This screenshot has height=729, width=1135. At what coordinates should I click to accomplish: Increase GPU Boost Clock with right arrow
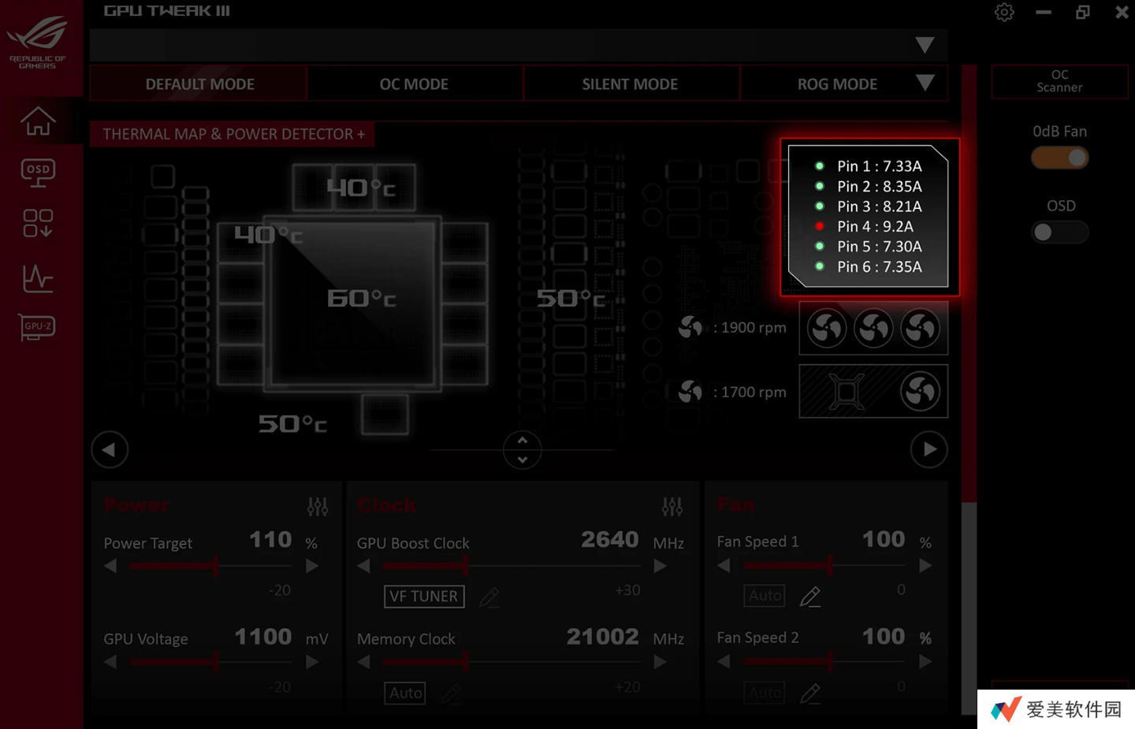(x=661, y=566)
